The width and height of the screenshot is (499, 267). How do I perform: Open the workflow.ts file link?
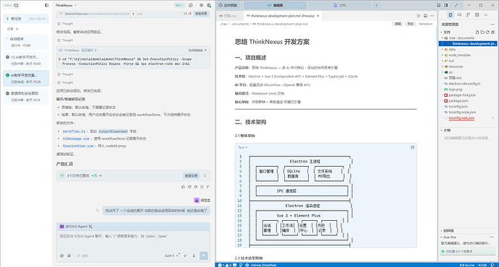(x=74, y=131)
